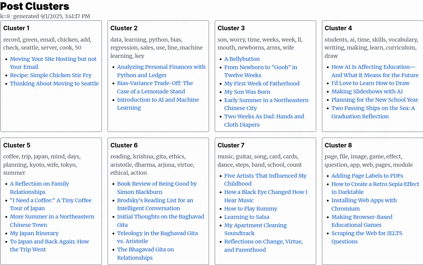Click "I'd Love to Learn How to Draw"
Screen dimensions: 423x265
370,83
